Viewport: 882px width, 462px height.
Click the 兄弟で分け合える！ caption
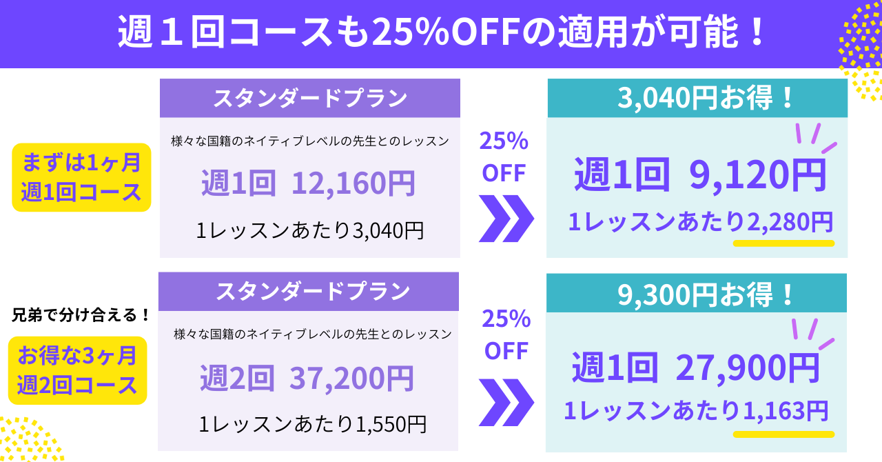[81, 316]
